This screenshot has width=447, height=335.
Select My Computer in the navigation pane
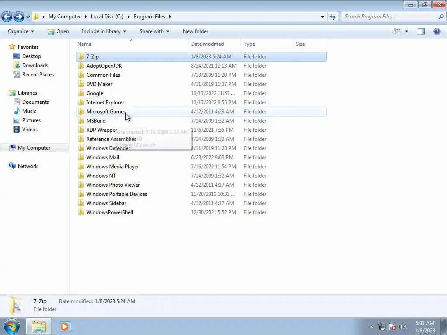(x=34, y=148)
